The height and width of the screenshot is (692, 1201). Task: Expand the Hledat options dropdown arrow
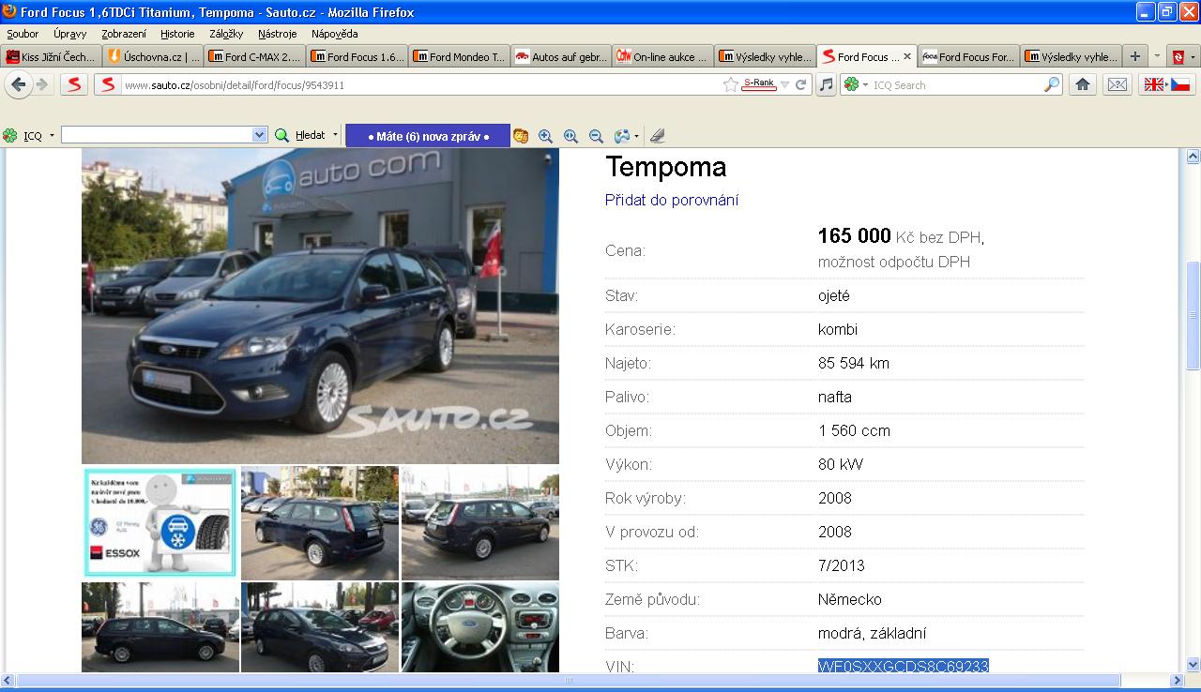click(x=335, y=135)
